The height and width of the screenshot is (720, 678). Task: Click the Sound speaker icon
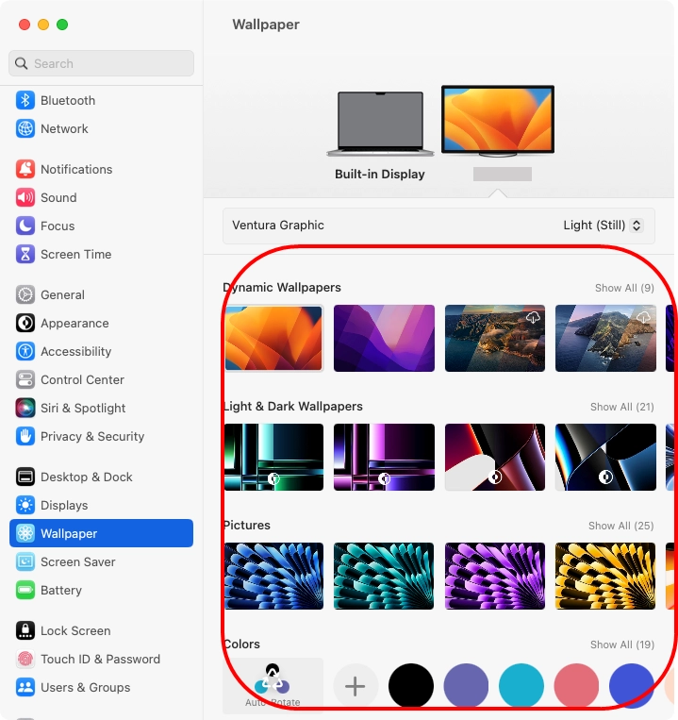[x=25, y=197]
